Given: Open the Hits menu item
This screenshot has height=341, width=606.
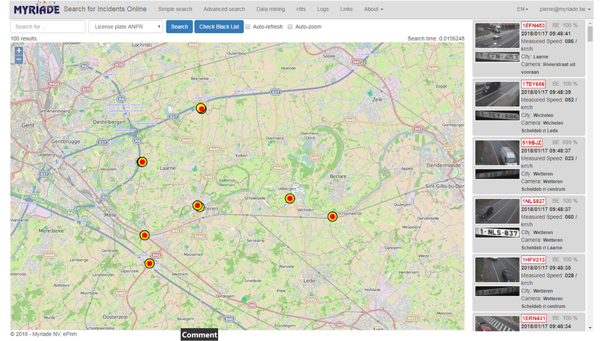Looking at the screenshot, I should (x=301, y=9).
